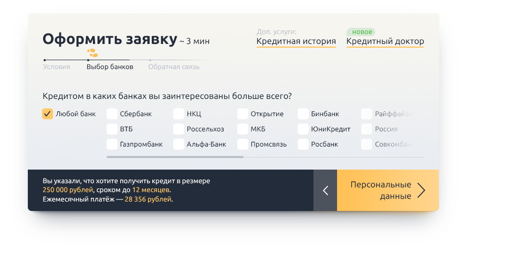Click the Оформить заявку heading
The height and width of the screenshot is (257, 525).
click(x=110, y=39)
